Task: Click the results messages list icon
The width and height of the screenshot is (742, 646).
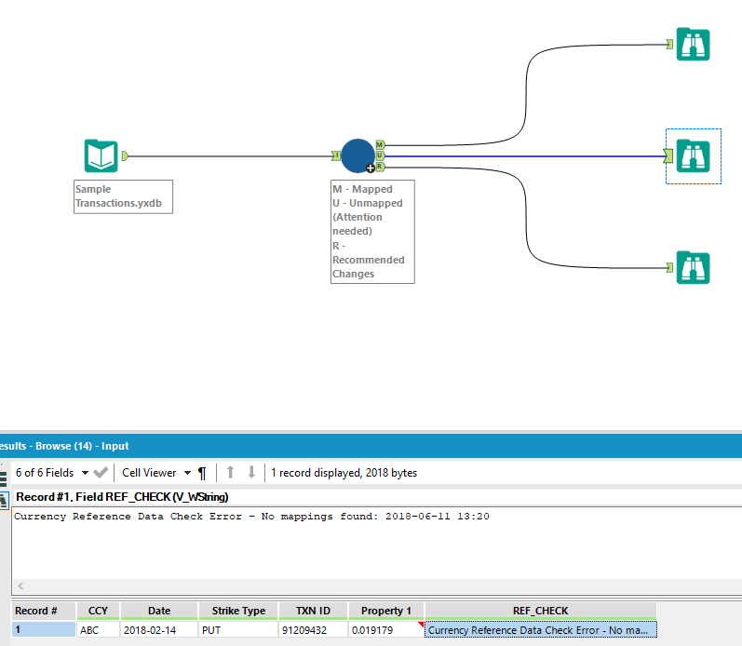Action: (x=4, y=479)
